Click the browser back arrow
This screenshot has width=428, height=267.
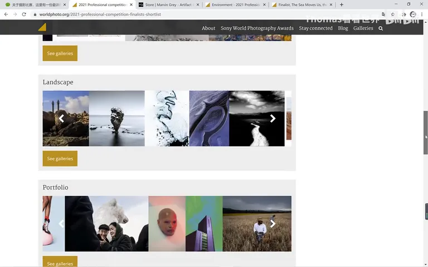tap(6, 14)
